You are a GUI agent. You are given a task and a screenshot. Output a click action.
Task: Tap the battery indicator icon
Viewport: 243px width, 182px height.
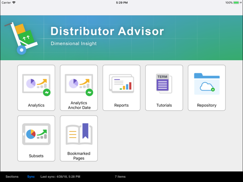(236, 3)
